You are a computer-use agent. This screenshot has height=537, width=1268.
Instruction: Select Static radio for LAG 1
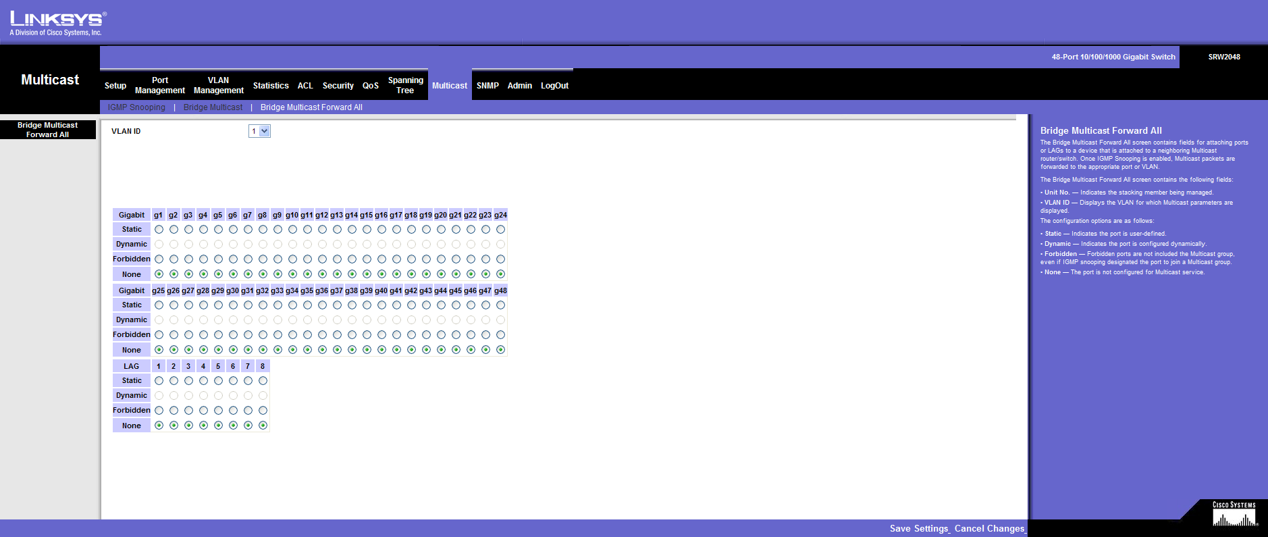pos(159,381)
